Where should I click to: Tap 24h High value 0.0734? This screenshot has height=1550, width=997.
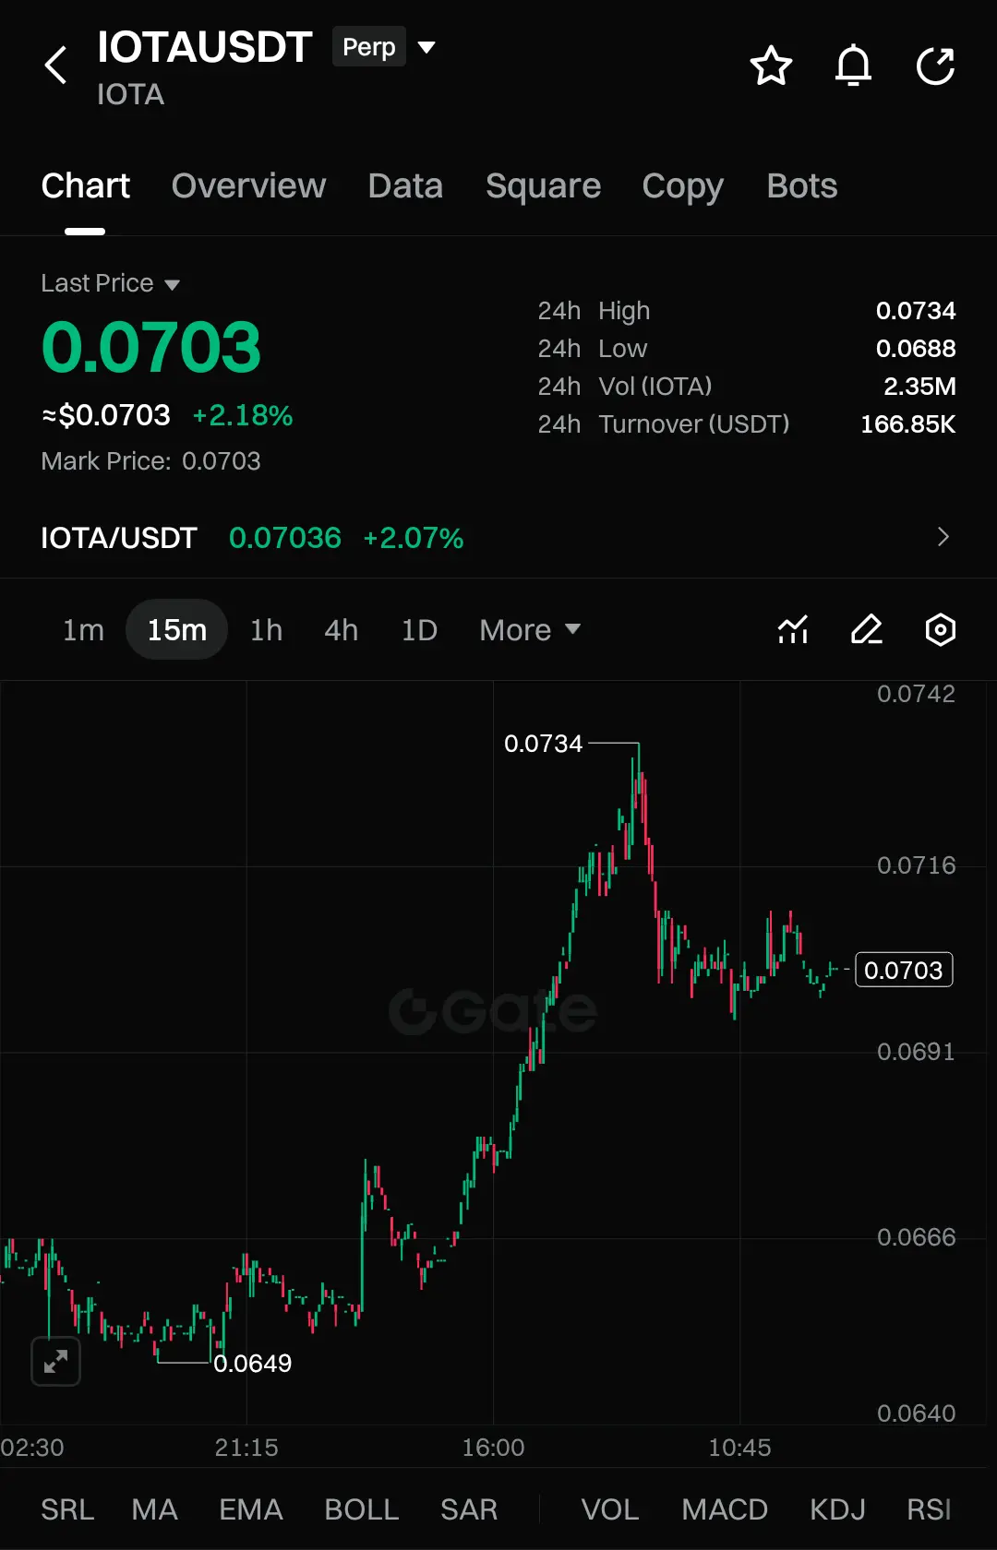coord(916,311)
